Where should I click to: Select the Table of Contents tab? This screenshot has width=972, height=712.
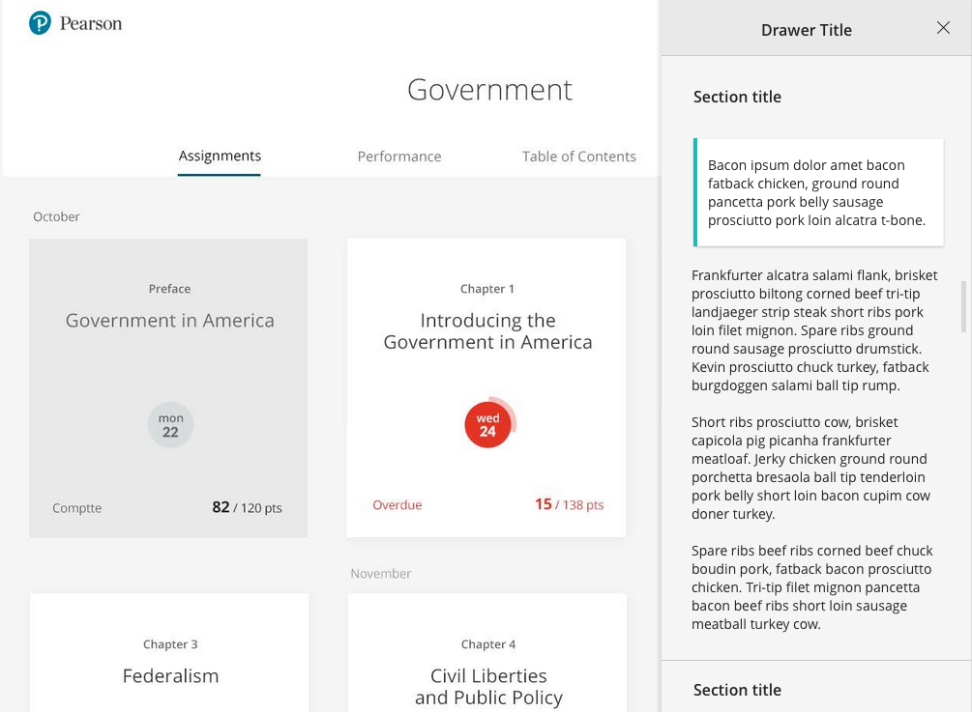pyautogui.click(x=578, y=157)
